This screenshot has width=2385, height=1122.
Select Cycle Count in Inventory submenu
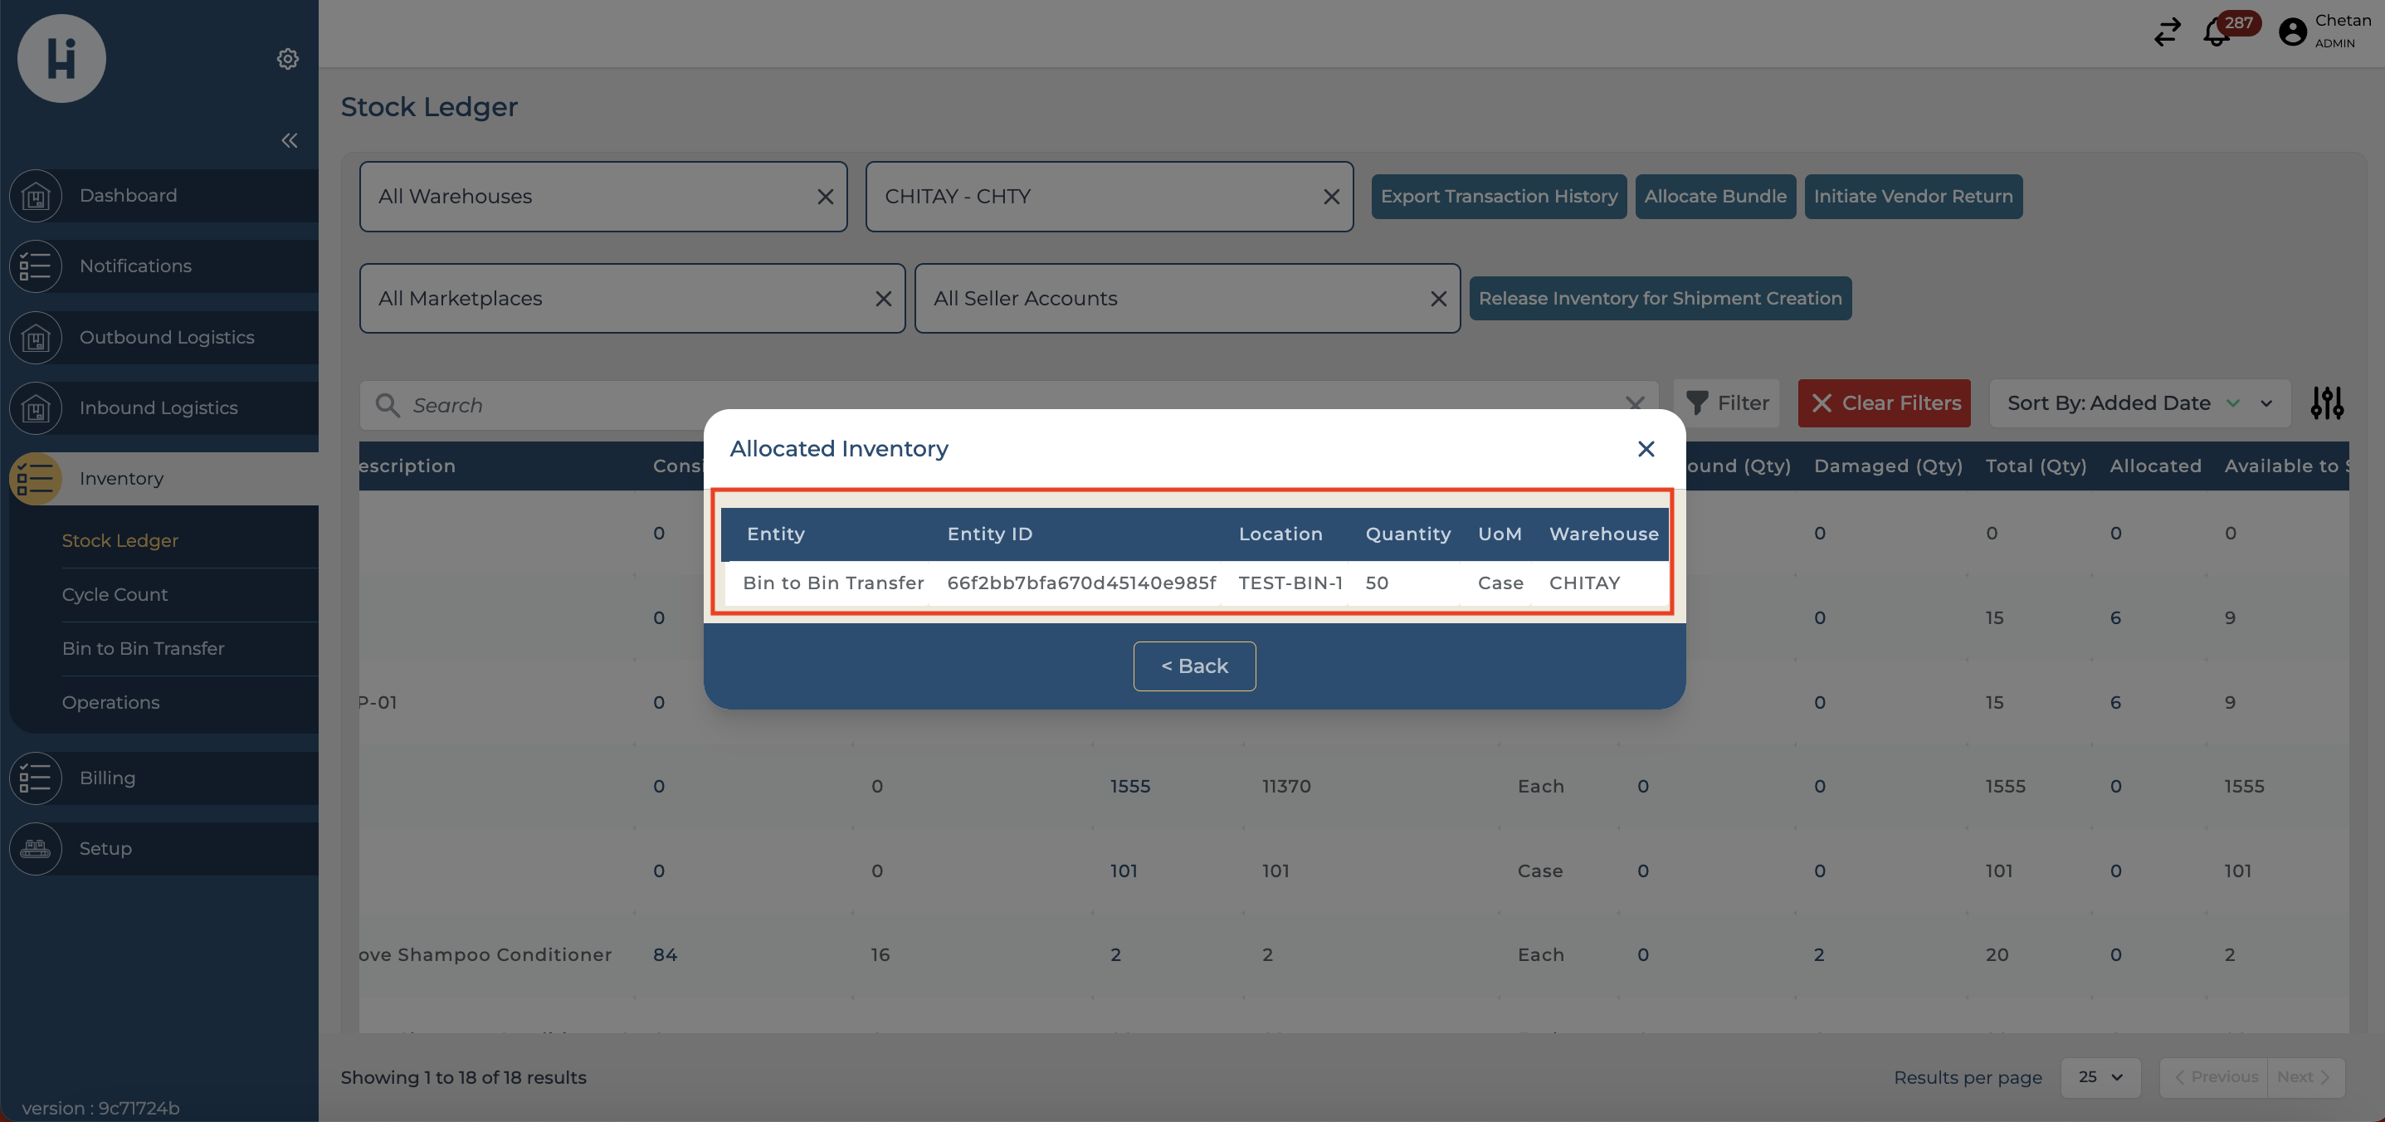coord(115,594)
